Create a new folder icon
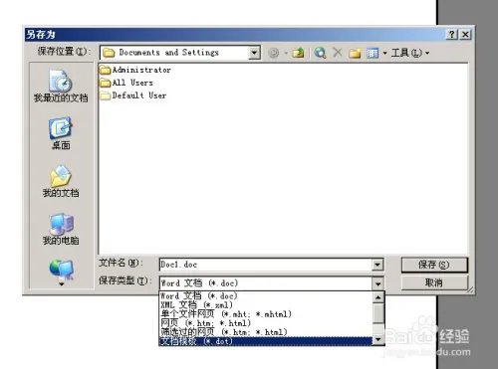The height and width of the screenshot is (369, 498). tap(355, 53)
